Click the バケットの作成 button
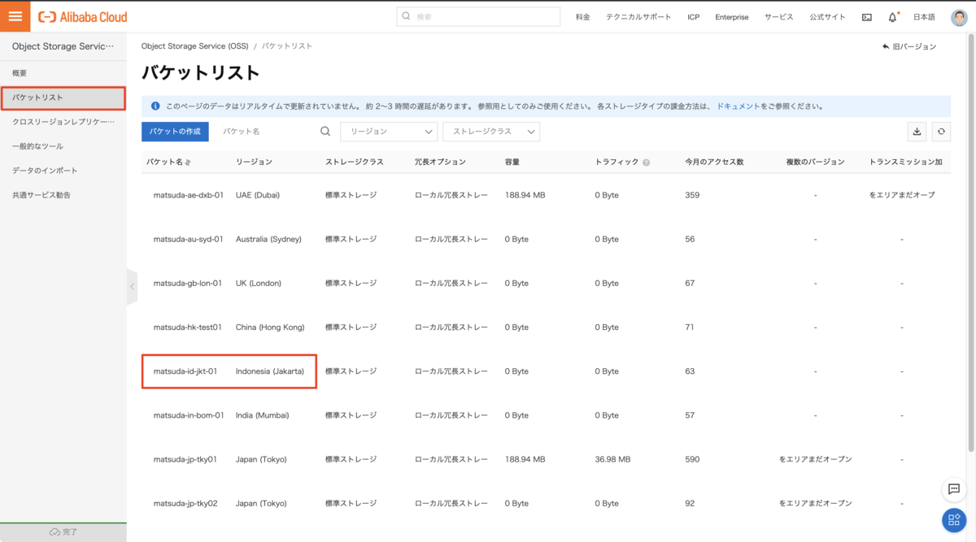976x542 pixels. point(175,132)
